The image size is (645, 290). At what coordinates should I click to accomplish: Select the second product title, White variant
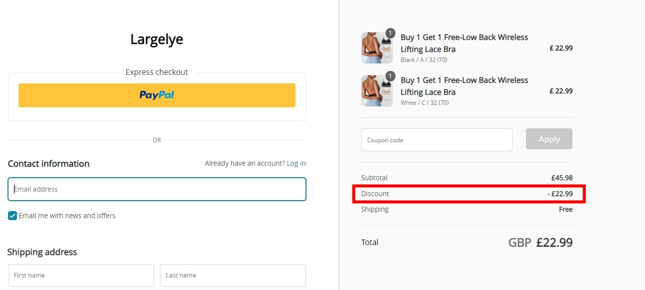(x=464, y=86)
